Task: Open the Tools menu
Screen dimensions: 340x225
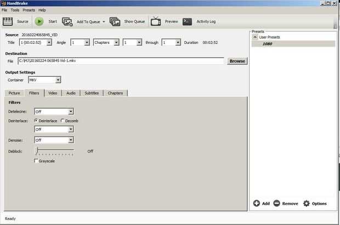Action: click(15, 10)
